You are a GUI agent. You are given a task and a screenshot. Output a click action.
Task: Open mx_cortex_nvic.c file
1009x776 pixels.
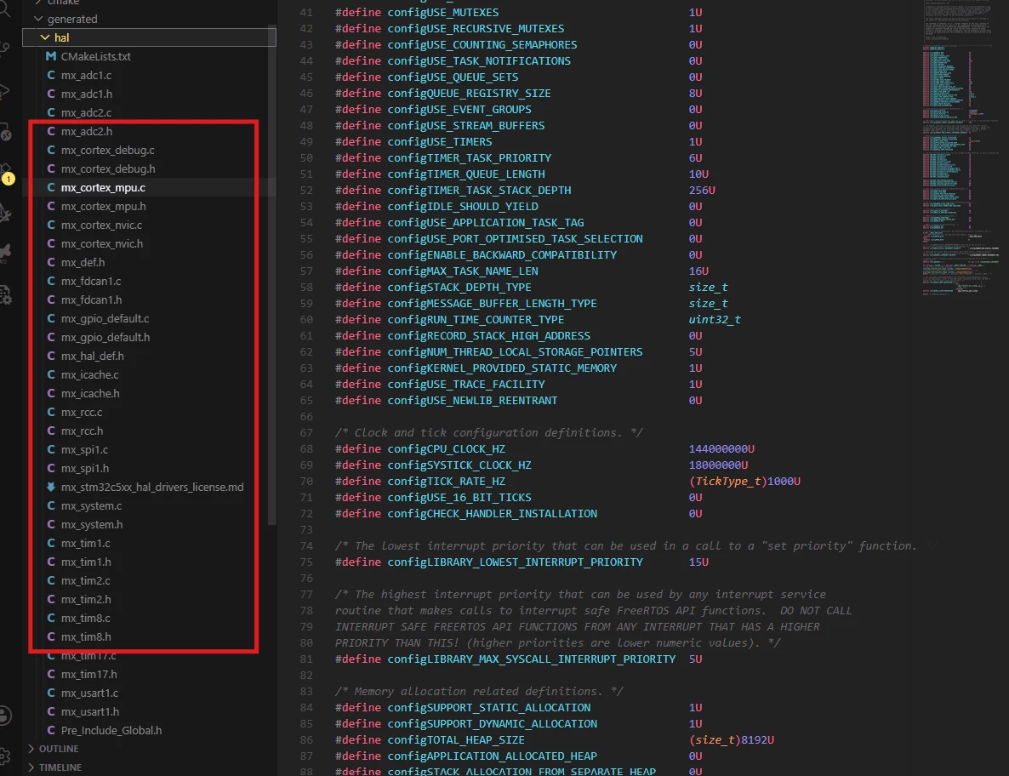pos(102,225)
